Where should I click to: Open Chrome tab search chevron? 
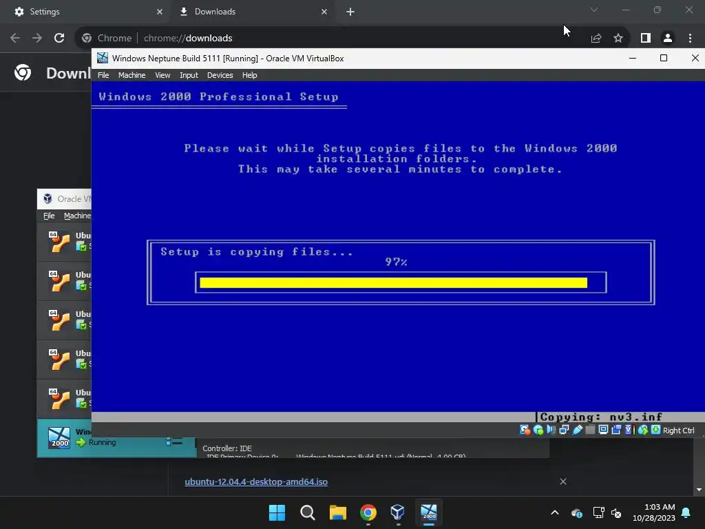[x=594, y=10]
